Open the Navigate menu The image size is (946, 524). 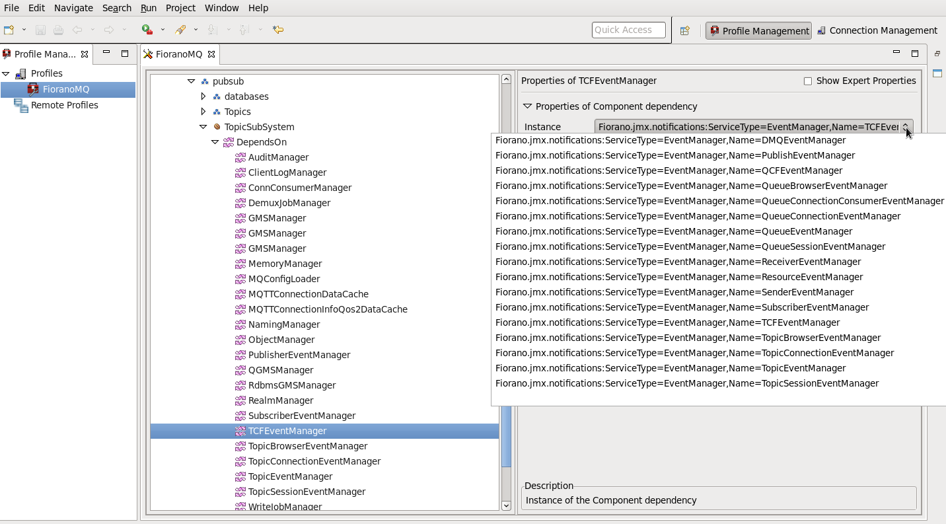tap(73, 8)
